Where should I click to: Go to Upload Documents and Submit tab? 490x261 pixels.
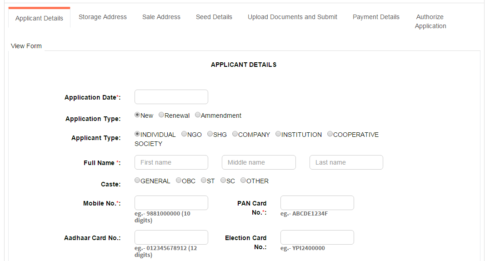point(293,17)
